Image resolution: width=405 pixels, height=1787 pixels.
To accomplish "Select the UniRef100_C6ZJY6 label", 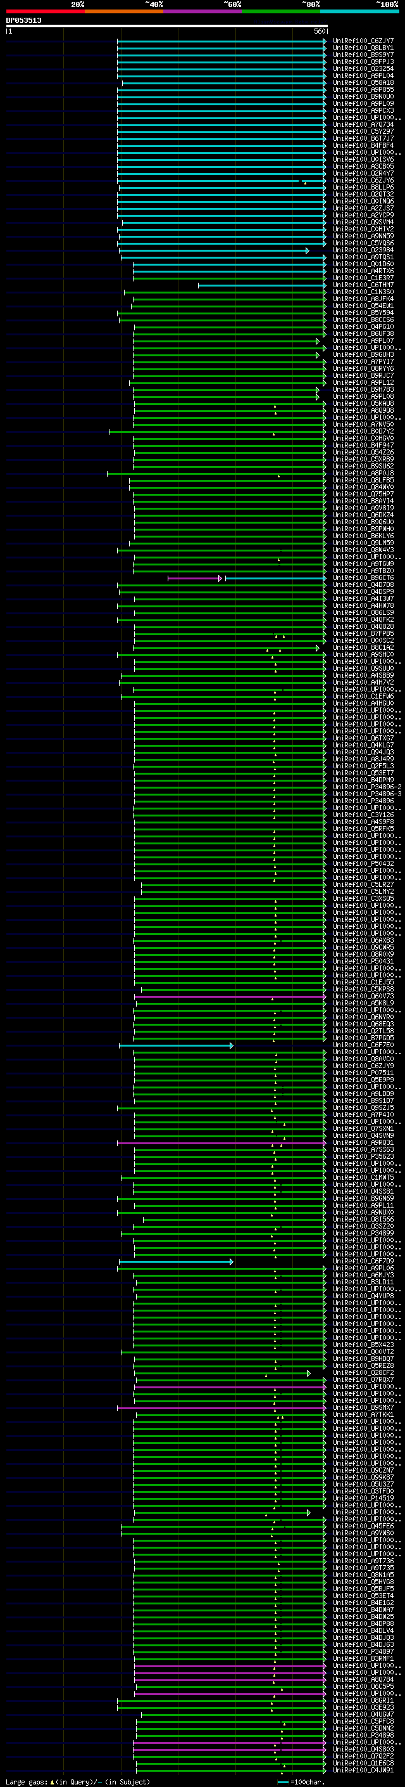I will (363, 181).
